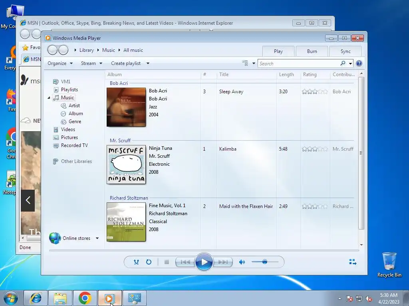Click Music in the breadcrumb
409x306 pixels.
[109, 50]
